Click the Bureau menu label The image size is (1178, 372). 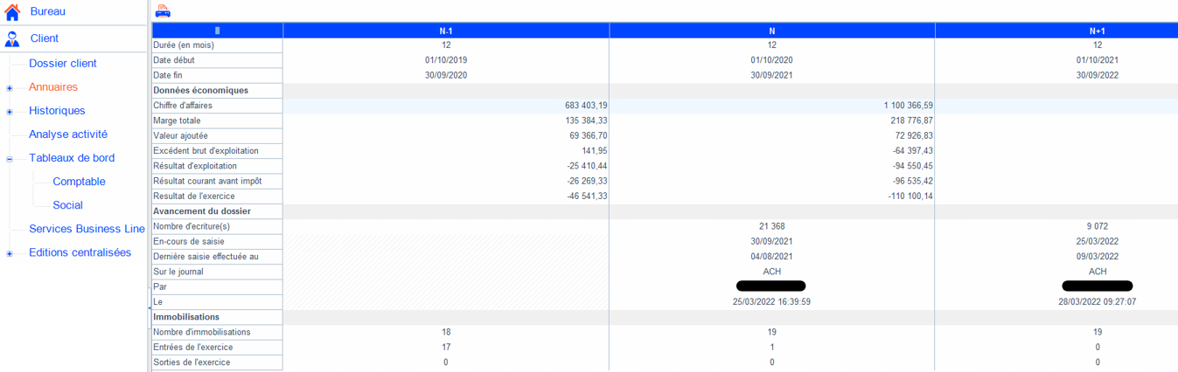pyautogui.click(x=48, y=11)
